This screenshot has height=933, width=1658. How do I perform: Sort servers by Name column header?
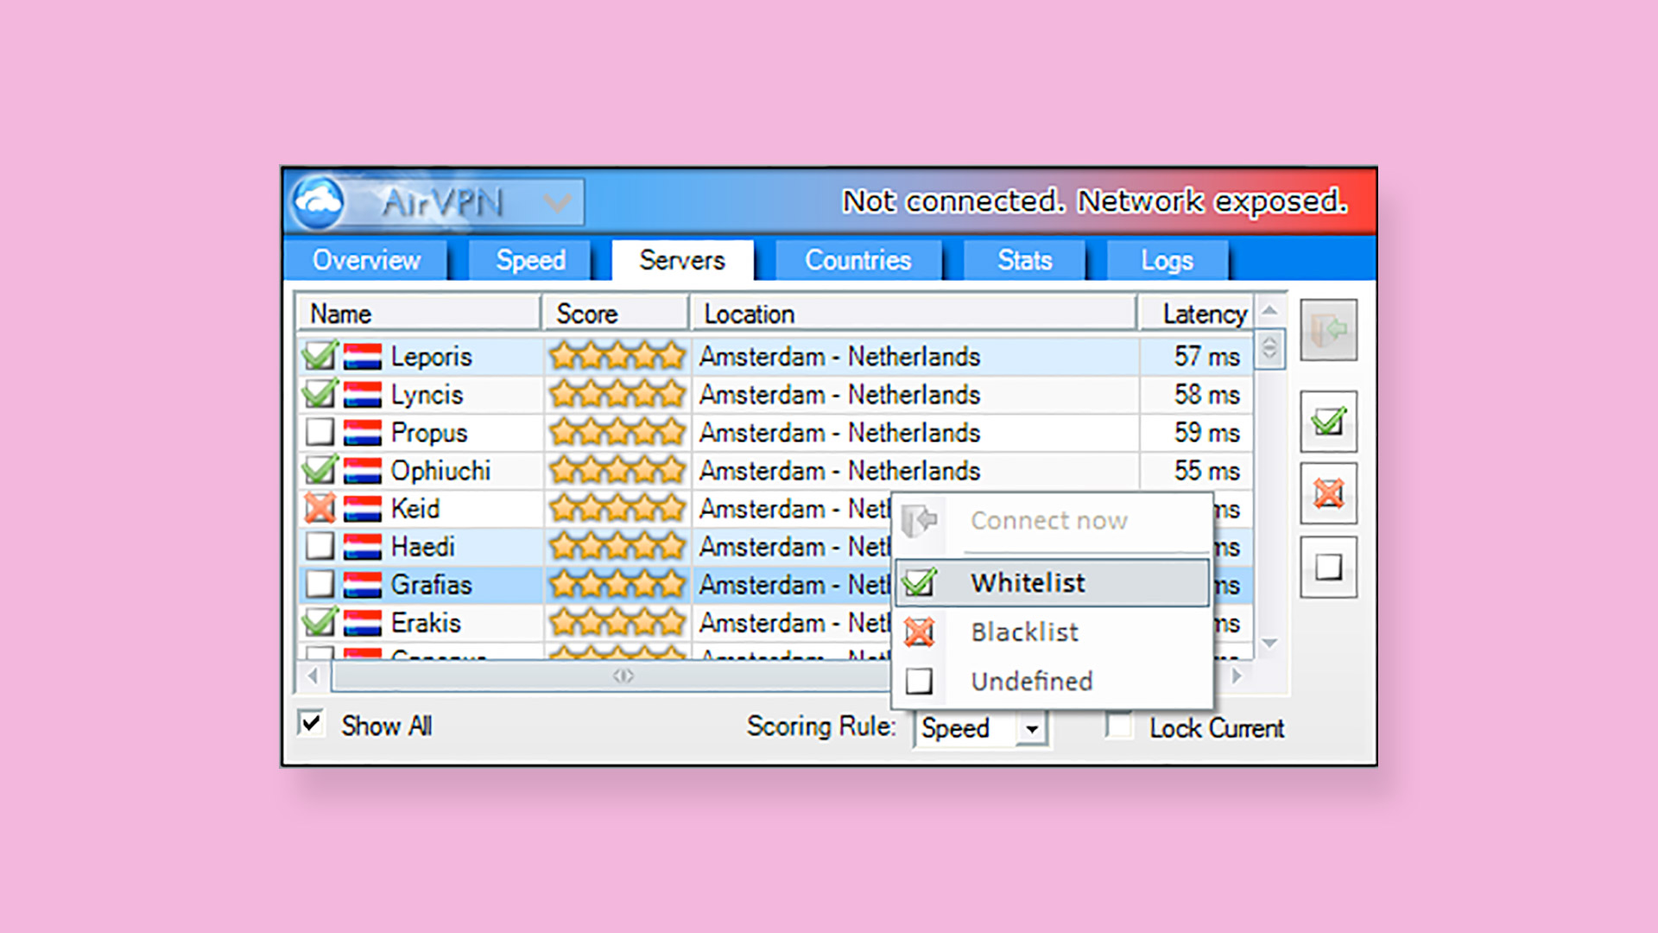coord(419,314)
